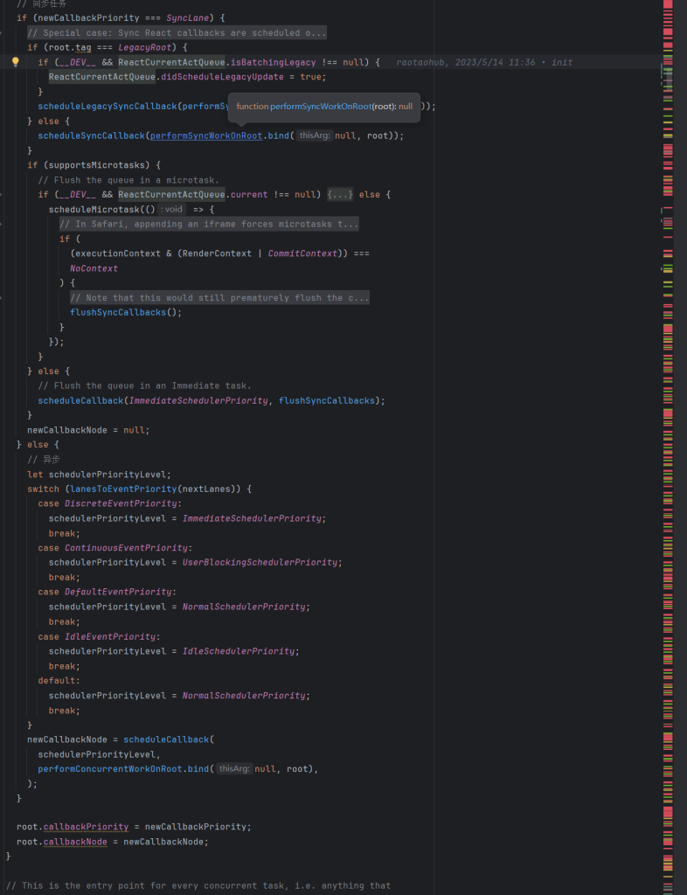Click NormalSchedulerPriority under the default case
687x895 pixels.
[244, 696]
